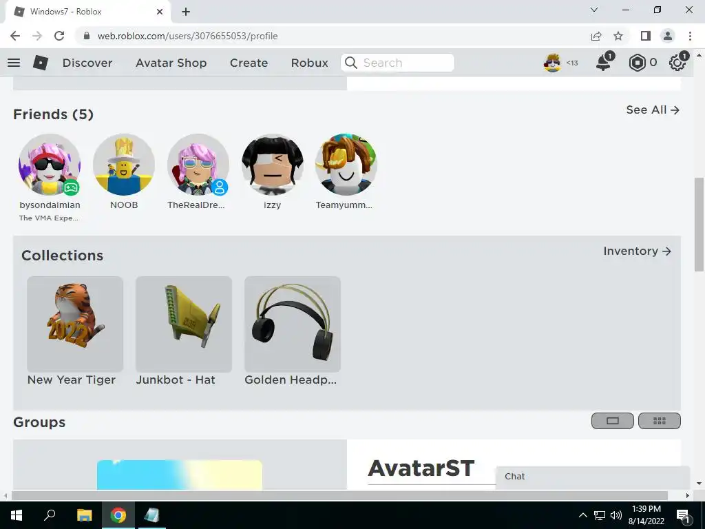Open File Explorer from taskbar
The height and width of the screenshot is (529, 705).
pyautogui.click(x=84, y=515)
